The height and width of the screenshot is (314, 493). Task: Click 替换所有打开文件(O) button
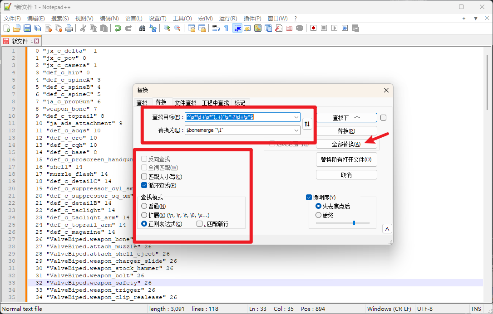coord(346,159)
